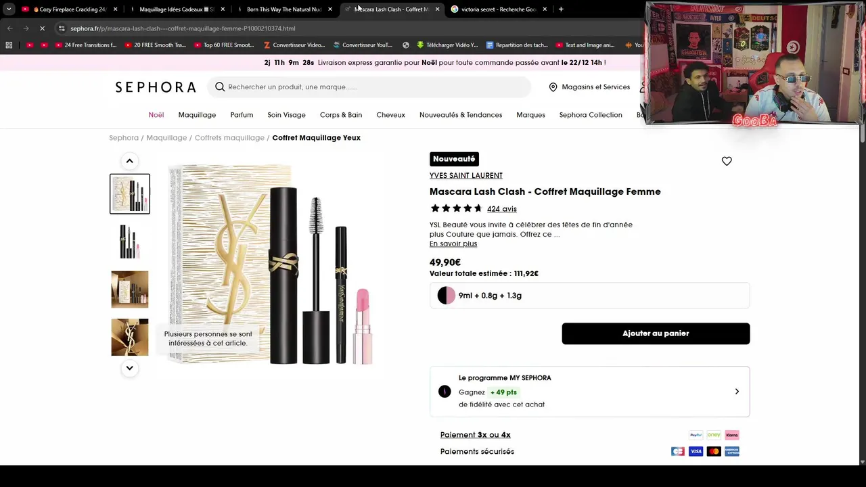Viewport: 866px width, 487px height.
Task: Click the Magasins et Services location pin
Action: coord(553,87)
